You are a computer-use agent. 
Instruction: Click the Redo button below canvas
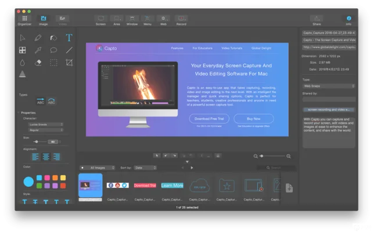pyautogui.click(x=174, y=155)
